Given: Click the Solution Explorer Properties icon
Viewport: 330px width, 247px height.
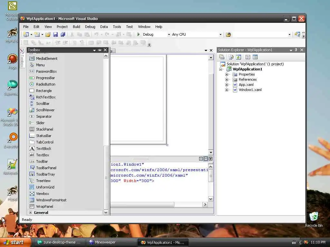Looking at the screenshot, I should [222, 57].
